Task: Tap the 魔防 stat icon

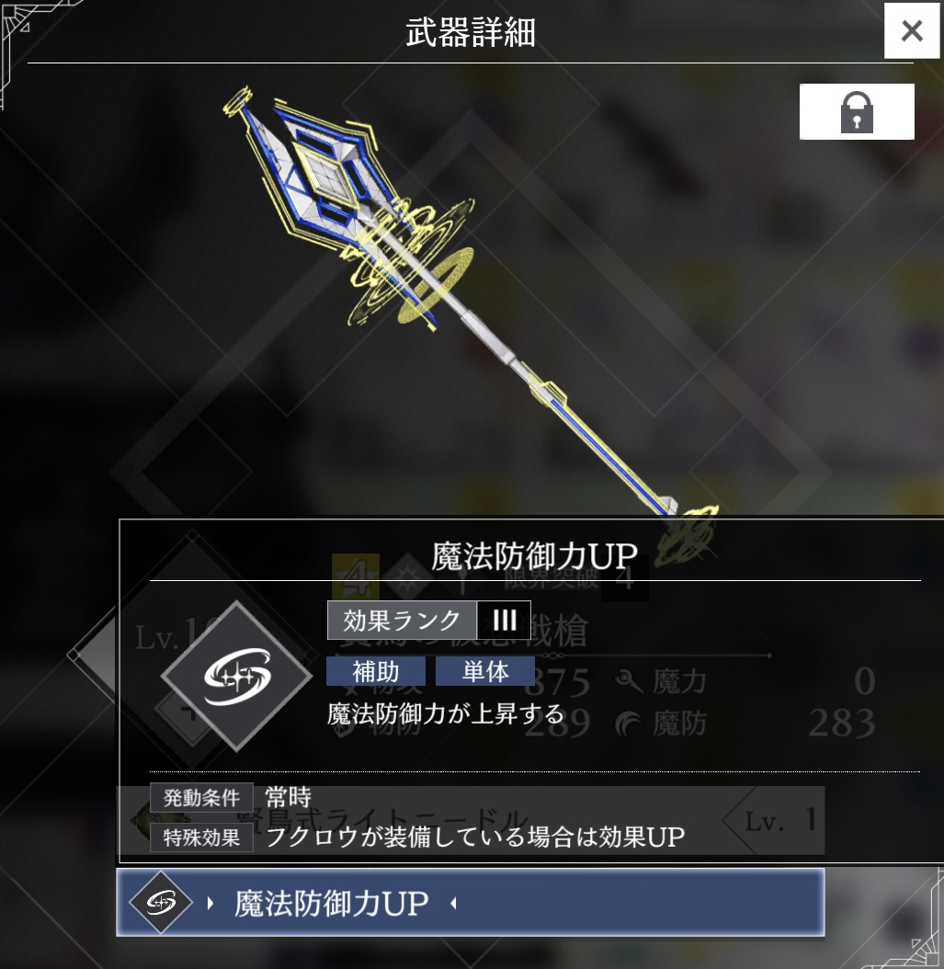Action: pyautogui.click(x=630, y=724)
